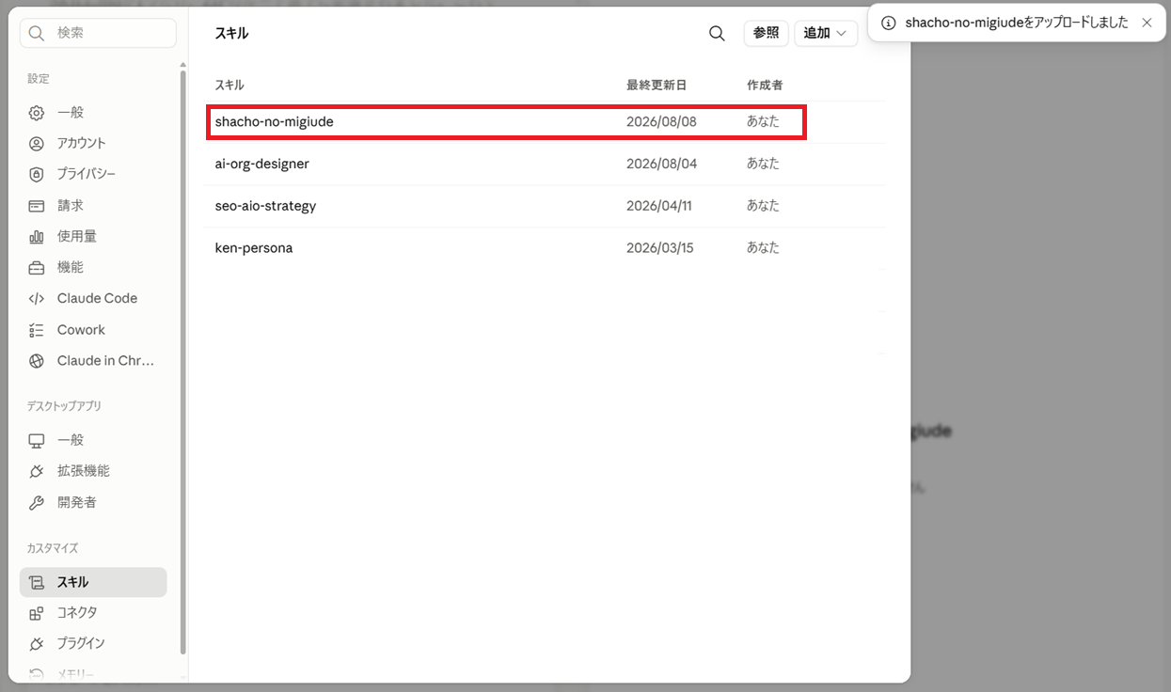Open the ai-org-designer skill row
The height and width of the screenshot is (692, 1171).
pyautogui.click(x=546, y=165)
